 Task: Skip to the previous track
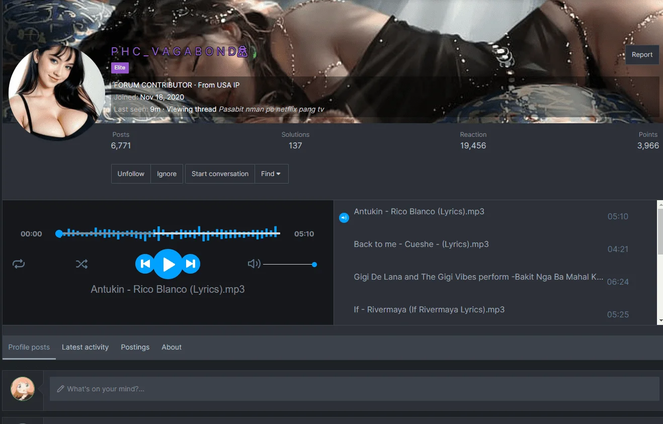145,264
